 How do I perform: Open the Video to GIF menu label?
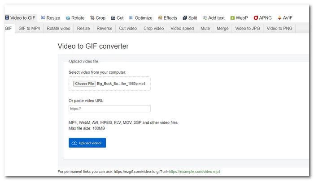pyautogui.click(x=22, y=18)
